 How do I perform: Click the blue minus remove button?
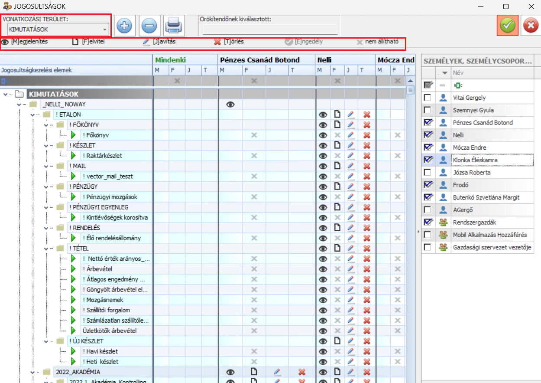(x=149, y=26)
